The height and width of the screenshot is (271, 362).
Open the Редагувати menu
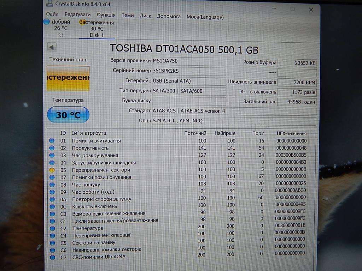tap(77, 15)
